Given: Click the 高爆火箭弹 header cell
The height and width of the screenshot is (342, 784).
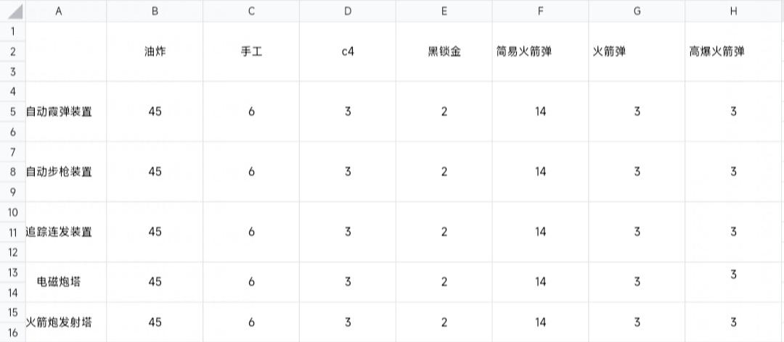Looking at the screenshot, I should (x=733, y=51).
